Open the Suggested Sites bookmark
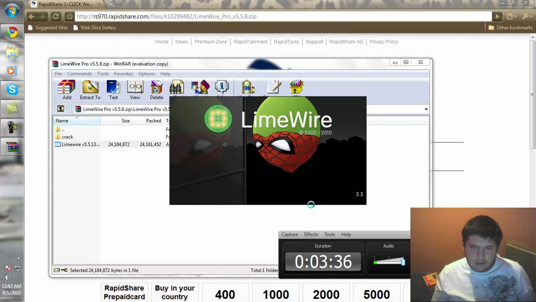 point(48,28)
